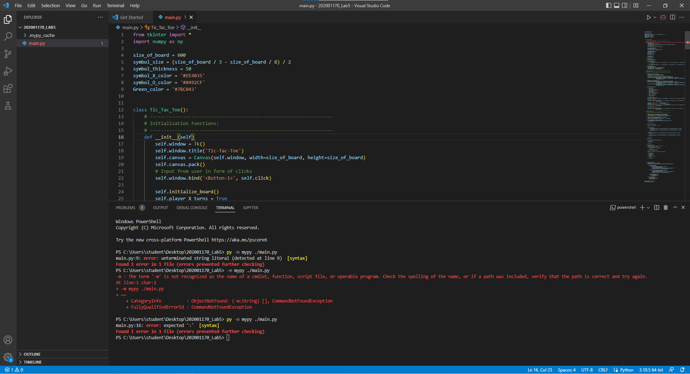Open the Testing flask view
690x374 pixels.
coord(8,106)
